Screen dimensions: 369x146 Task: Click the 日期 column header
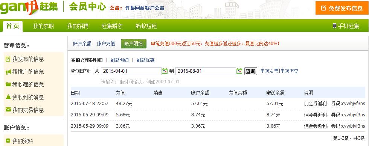click(75, 93)
